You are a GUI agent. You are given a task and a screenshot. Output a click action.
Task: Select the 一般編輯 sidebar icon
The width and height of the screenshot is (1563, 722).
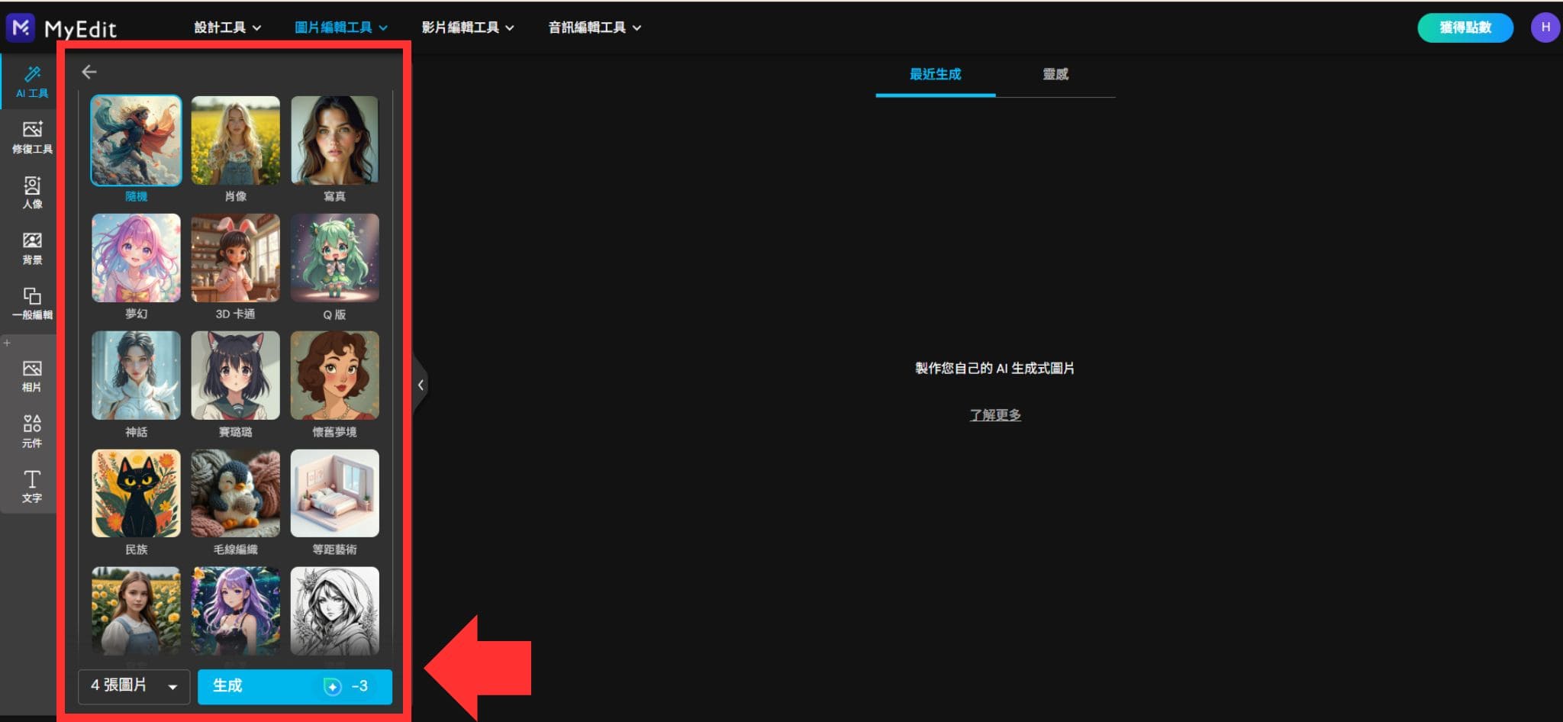coord(31,302)
